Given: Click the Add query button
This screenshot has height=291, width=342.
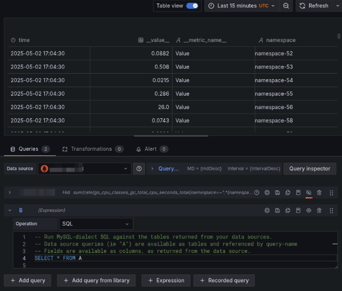Looking at the screenshot, I should 28,280.
